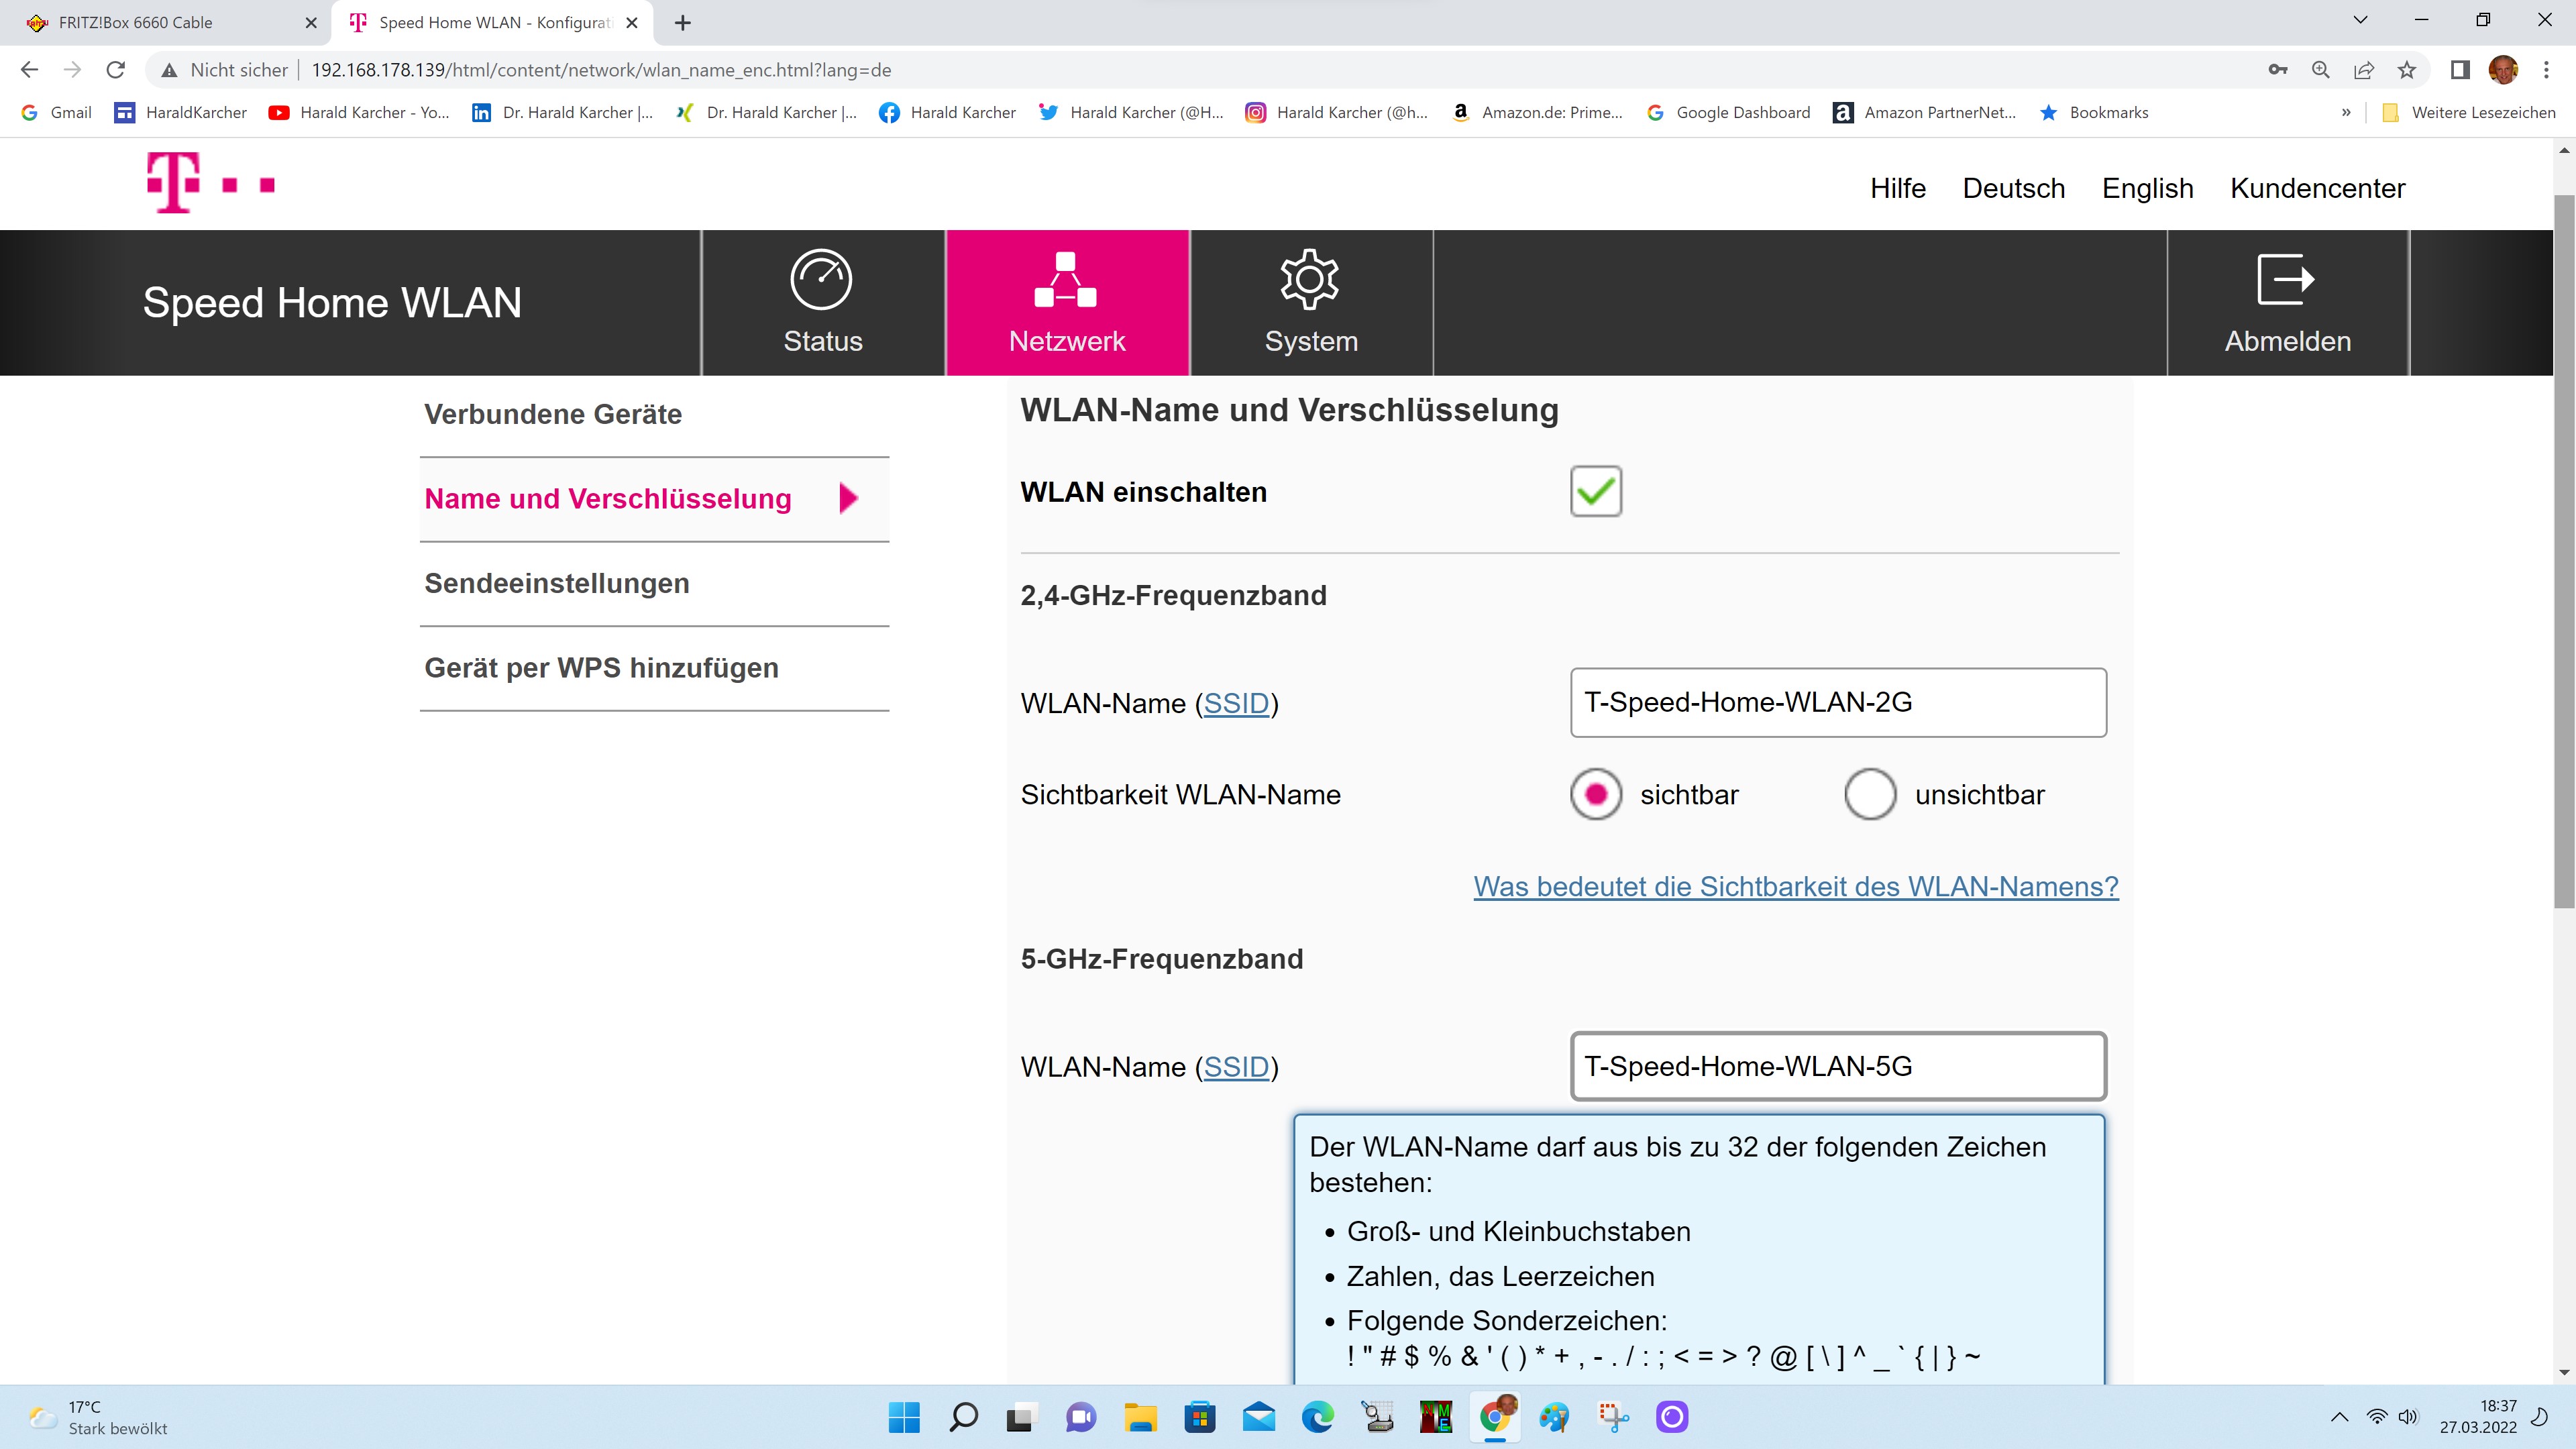Screen dimensions: 2576x1449
Task: Click the Abmelden logout icon
Action: pos(2286,280)
